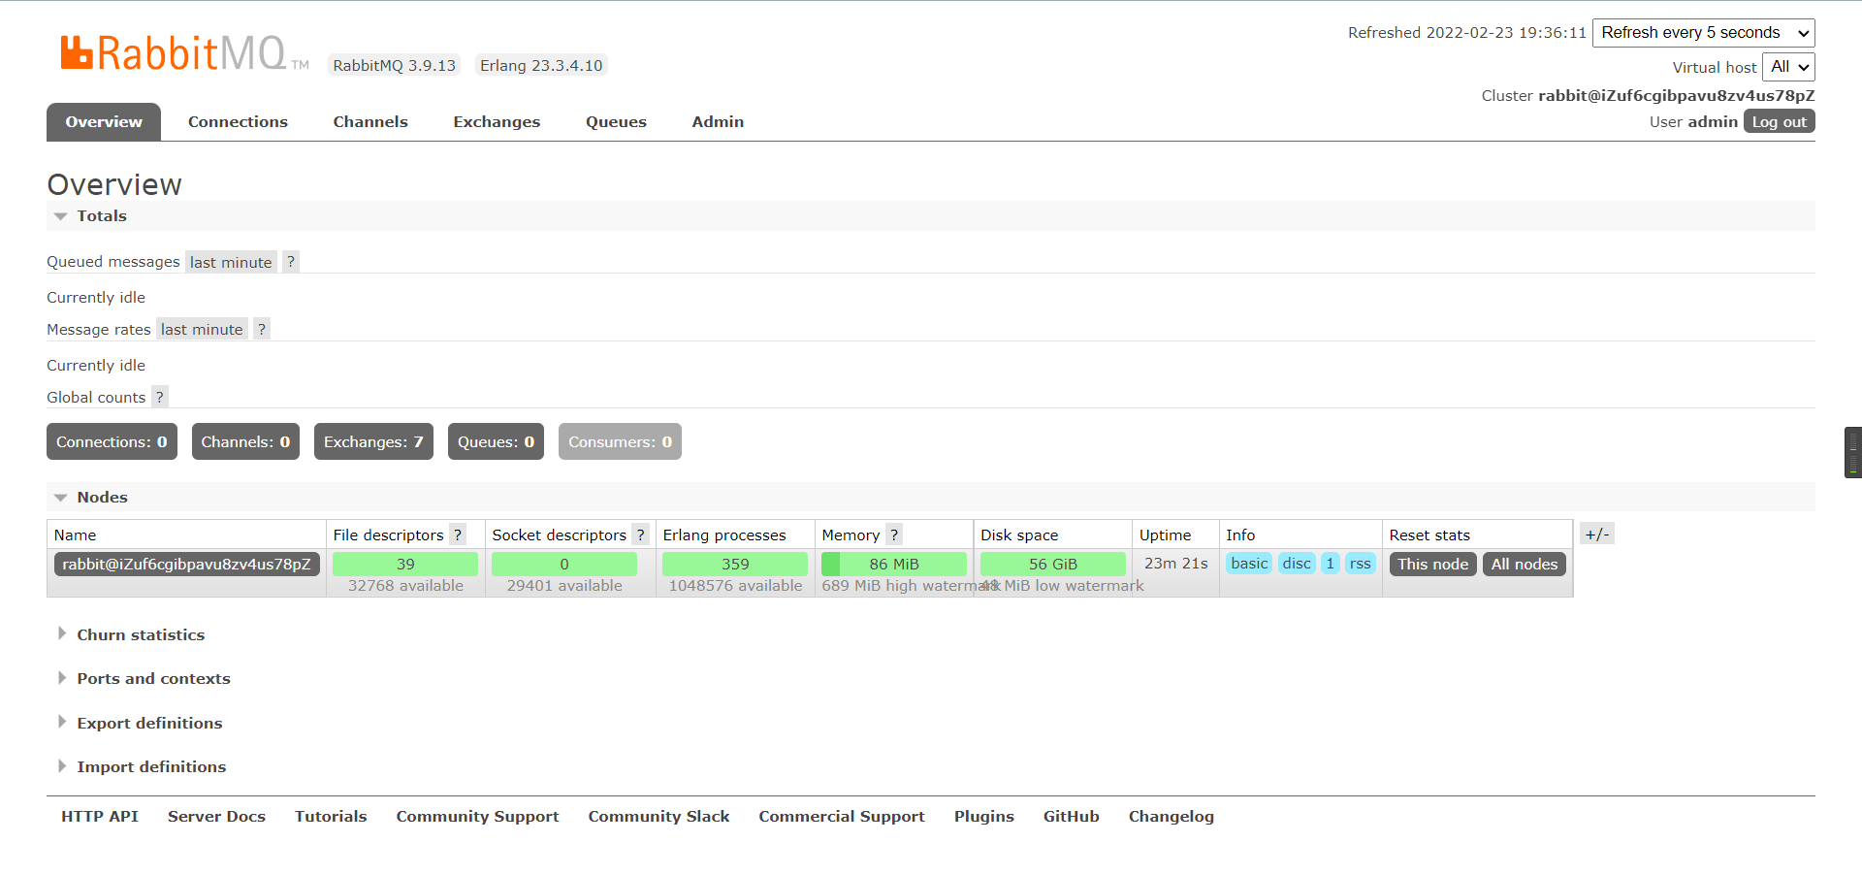The height and width of the screenshot is (875, 1862).
Task: Switch to the Connections tab
Action: point(238,122)
